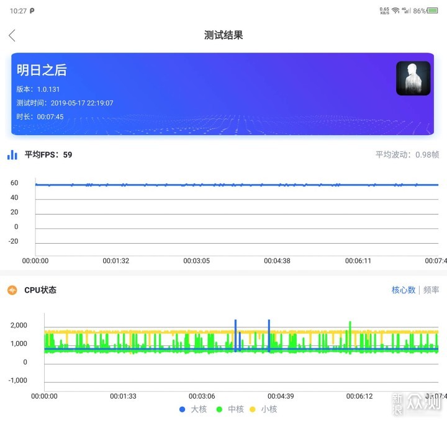Click the 测试时间 2019-05-17 22:19:07 text
The width and height of the screenshot is (447, 421).
(x=65, y=103)
